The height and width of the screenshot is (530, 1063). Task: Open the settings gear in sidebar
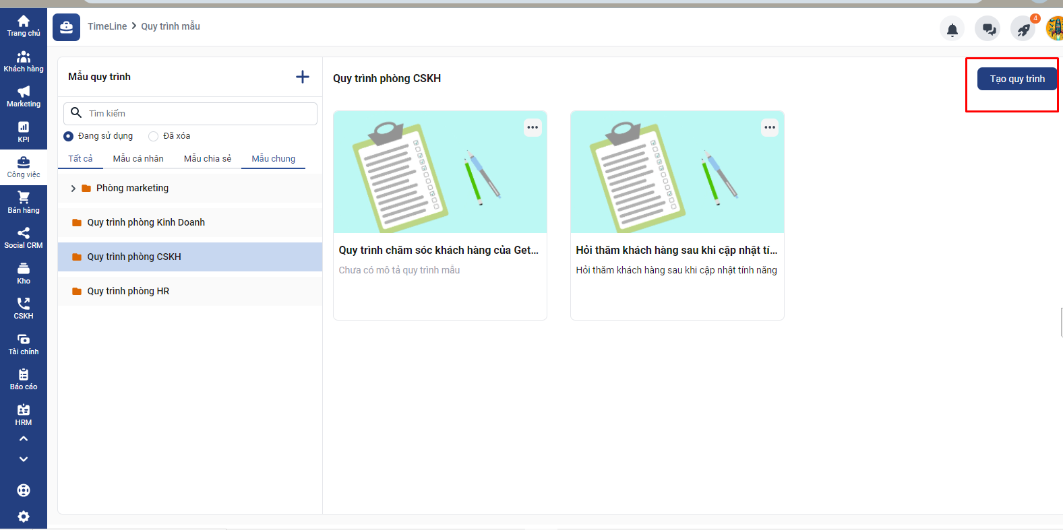[24, 516]
